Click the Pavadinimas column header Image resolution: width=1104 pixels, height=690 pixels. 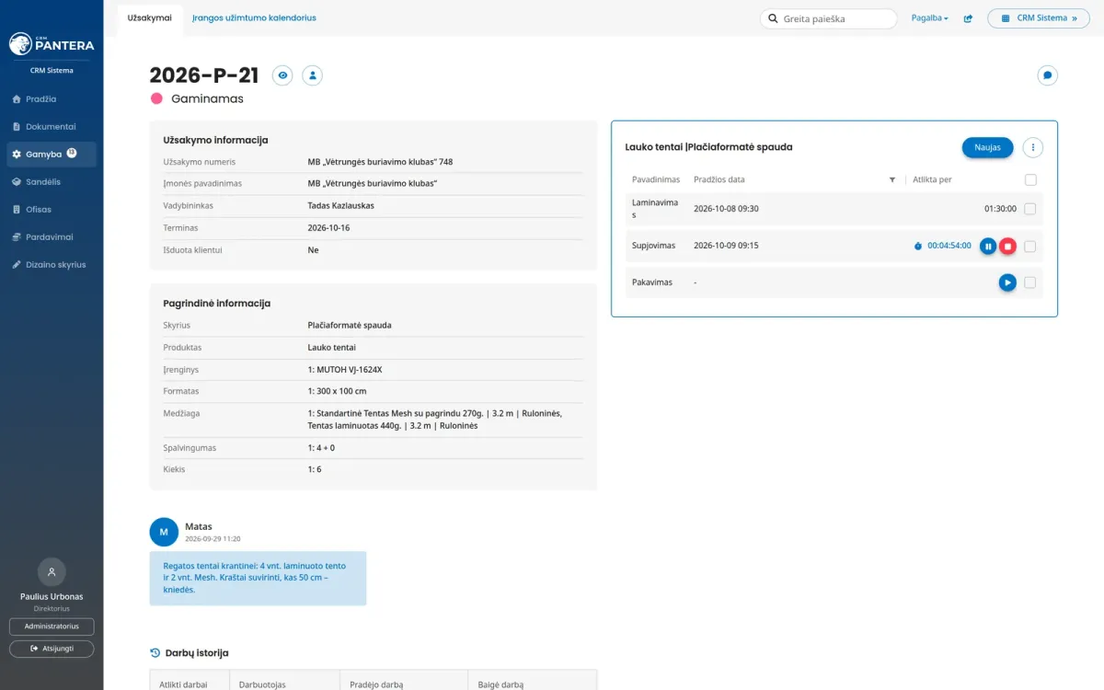[x=656, y=179]
